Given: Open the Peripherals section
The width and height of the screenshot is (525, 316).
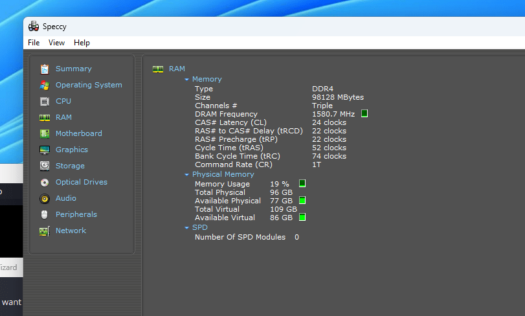Looking at the screenshot, I should (76, 214).
